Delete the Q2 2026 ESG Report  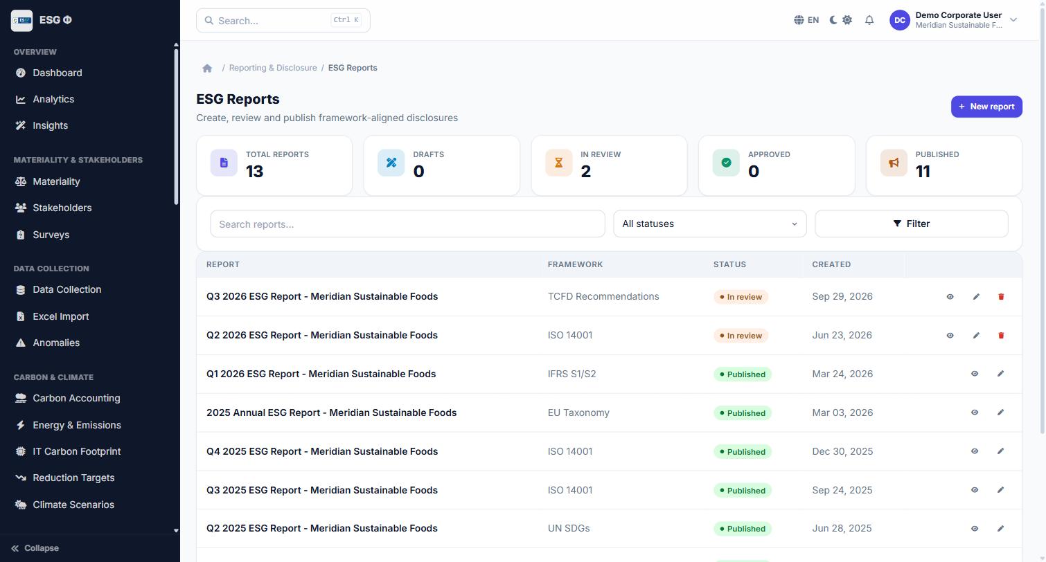pyautogui.click(x=1001, y=335)
